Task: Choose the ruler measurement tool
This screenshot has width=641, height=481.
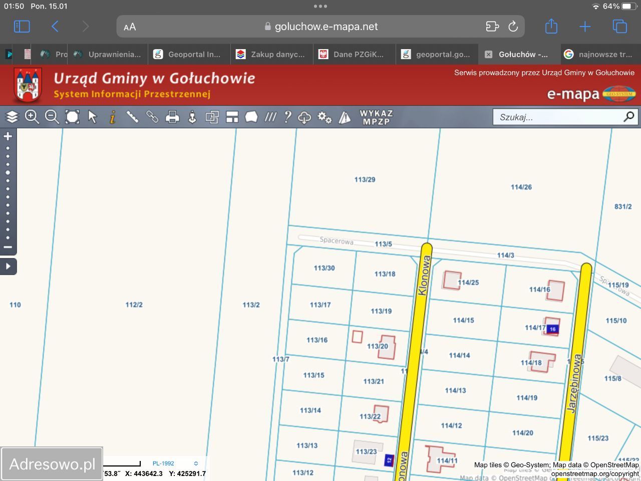Action: pos(132,117)
